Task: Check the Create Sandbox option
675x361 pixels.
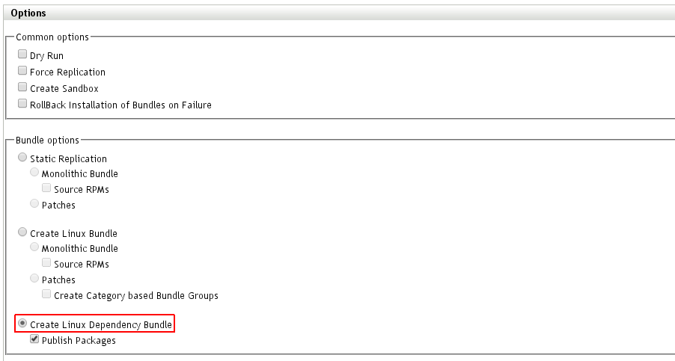Action: [x=22, y=87]
